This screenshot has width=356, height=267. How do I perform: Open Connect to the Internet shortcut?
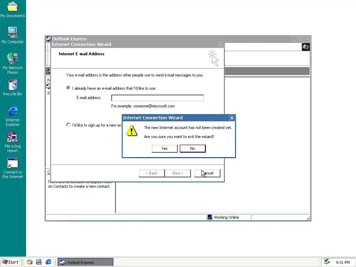click(x=13, y=168)
